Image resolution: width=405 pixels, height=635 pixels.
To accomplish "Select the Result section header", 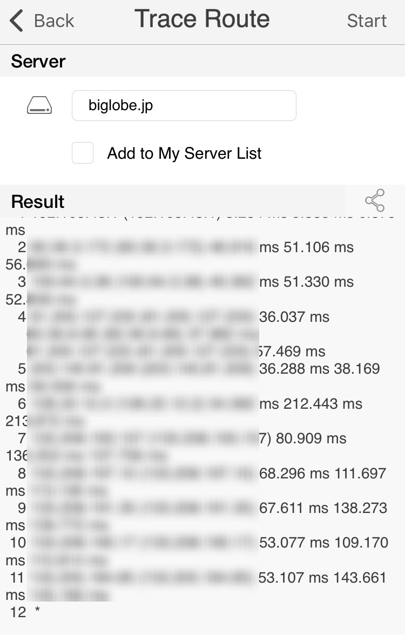I will tap(38, 201).
